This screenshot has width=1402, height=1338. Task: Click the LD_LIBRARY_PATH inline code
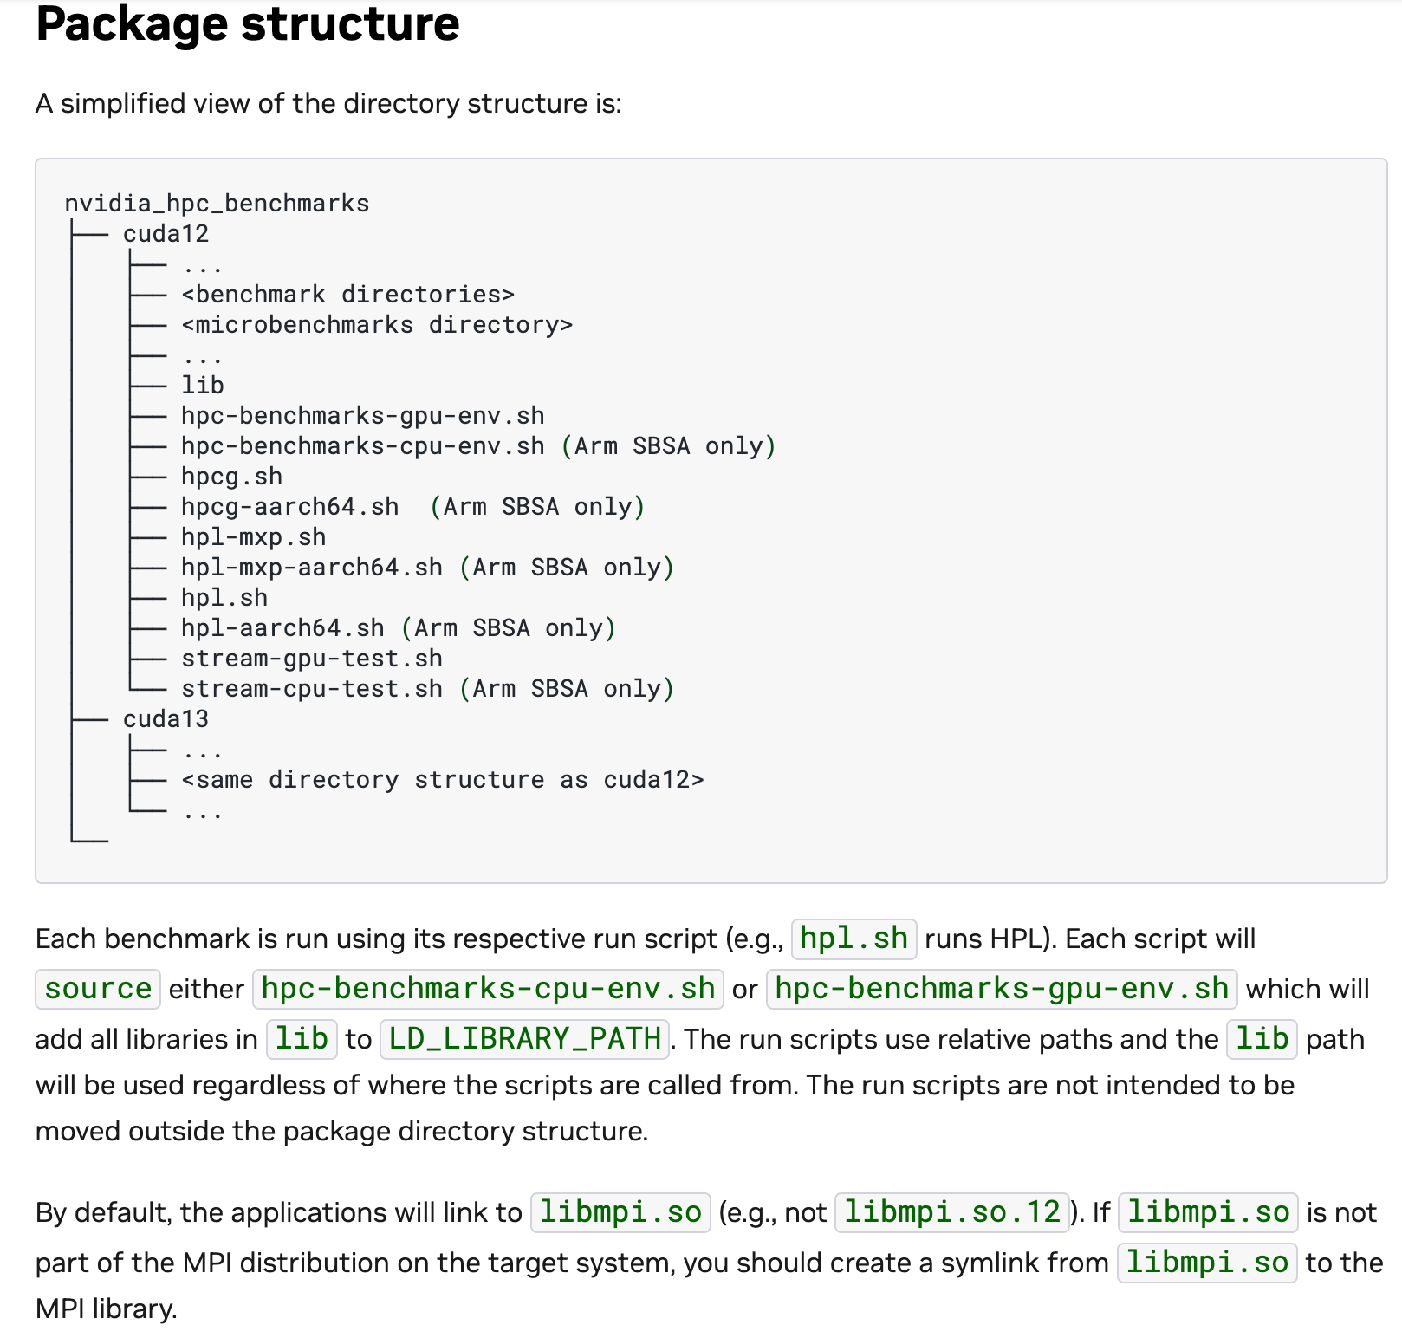click(x=524, y=1038)
